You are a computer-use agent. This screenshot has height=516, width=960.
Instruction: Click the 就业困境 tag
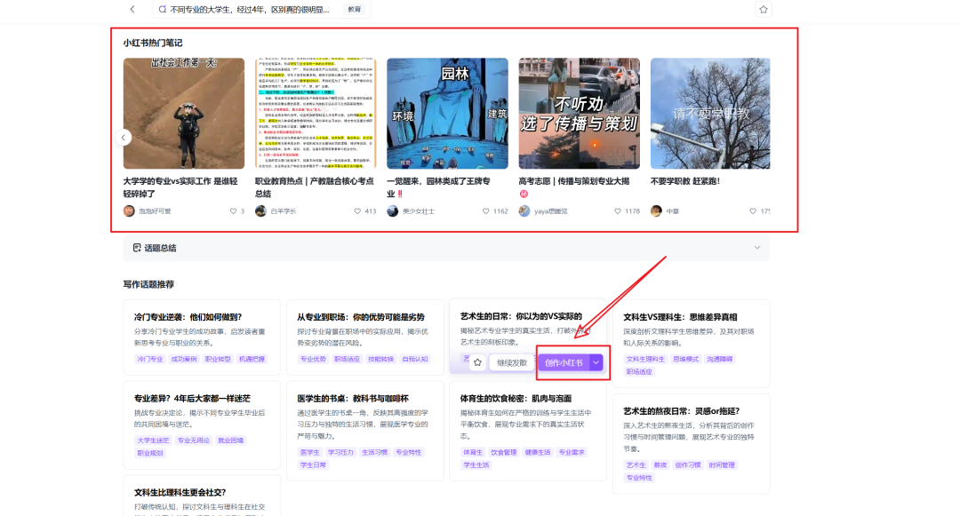[x=231, y=441]
